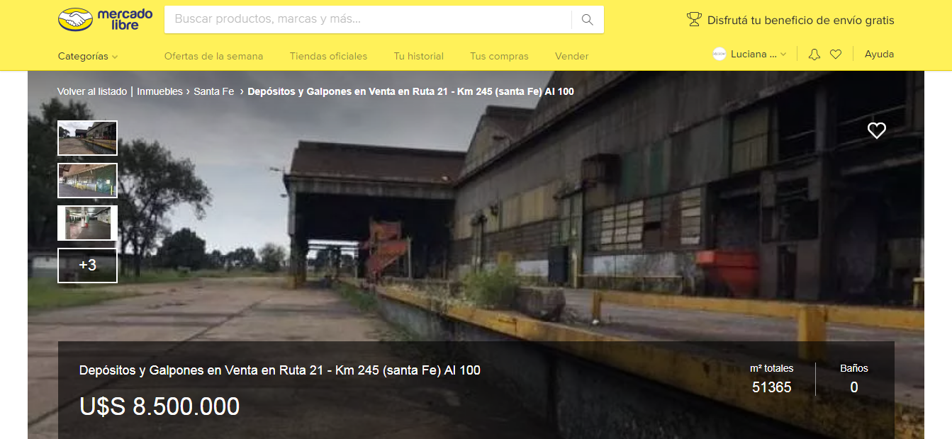Open the notifications bell icon
Screen dimensions: 952x439
tap(814, 55)
